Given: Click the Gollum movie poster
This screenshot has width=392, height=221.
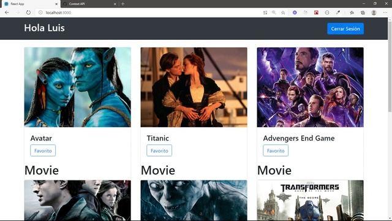Looking at the screenshot, I should [194, 200].
